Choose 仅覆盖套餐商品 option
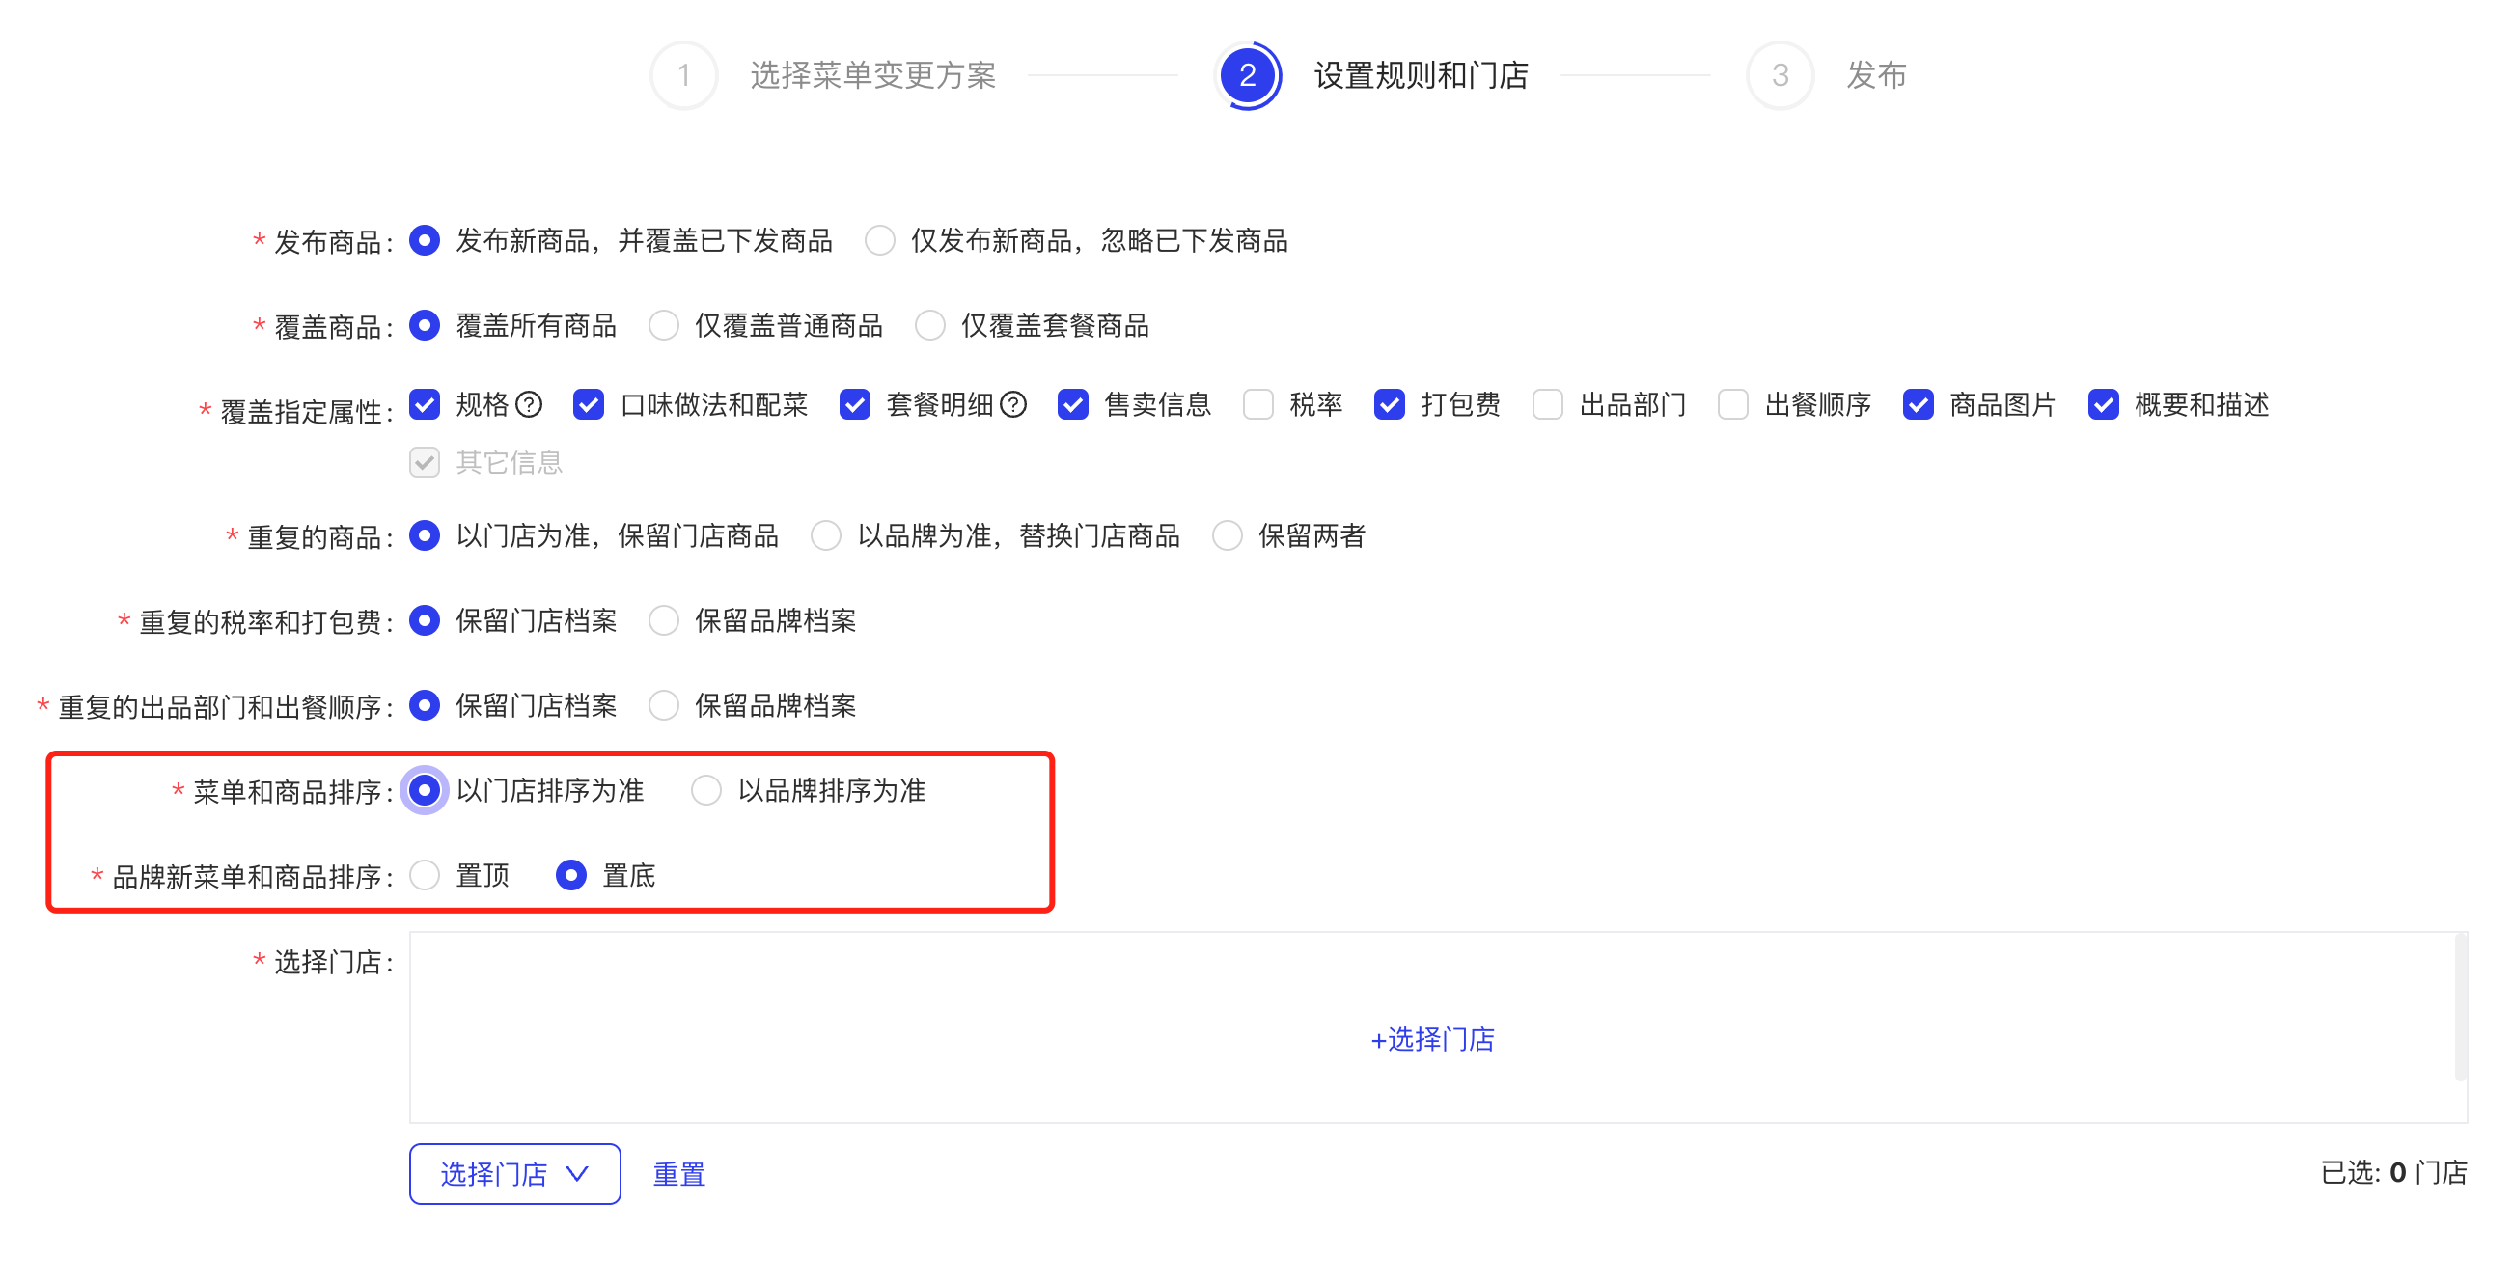 click(x=929, y=325)
